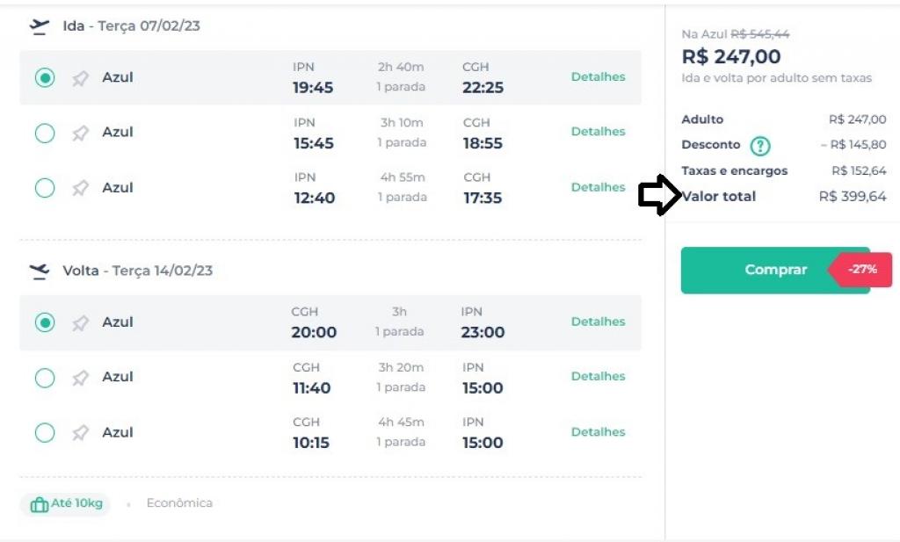Select the 15:45 outbound flight radio button
Screen dimensions: 900x542
[x=45, y=133]
